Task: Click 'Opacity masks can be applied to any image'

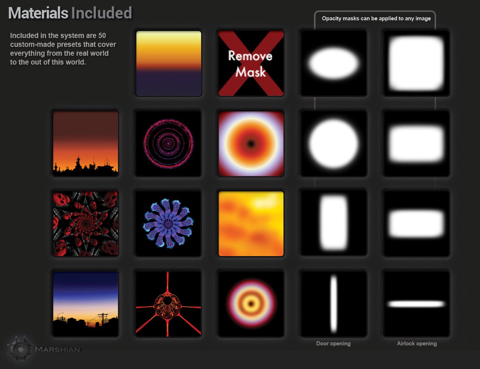Action: click(376, 18)
